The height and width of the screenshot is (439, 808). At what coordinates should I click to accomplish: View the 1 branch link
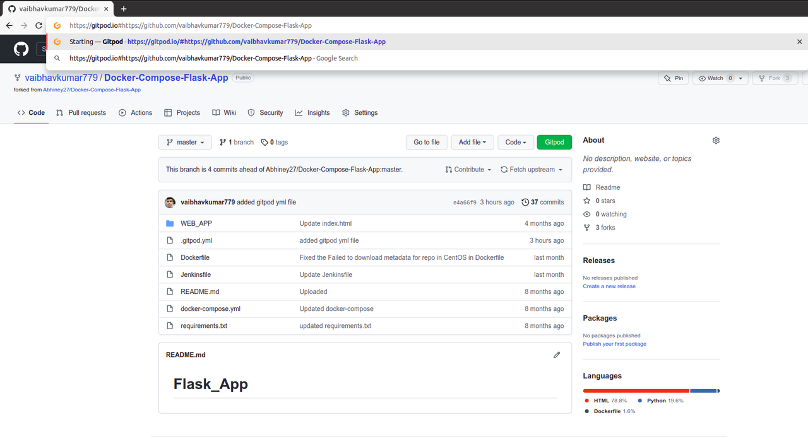point(237,143)
